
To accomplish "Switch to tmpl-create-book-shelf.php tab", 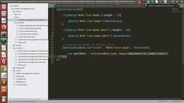I will point(131,6).
